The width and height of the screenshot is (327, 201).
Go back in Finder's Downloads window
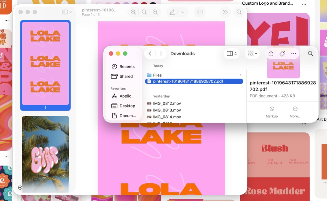click(150, 54)
